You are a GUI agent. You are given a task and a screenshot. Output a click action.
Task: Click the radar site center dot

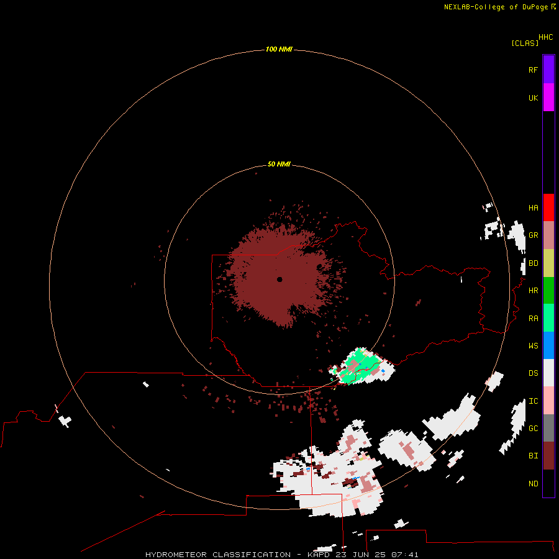tap(279, 279)
